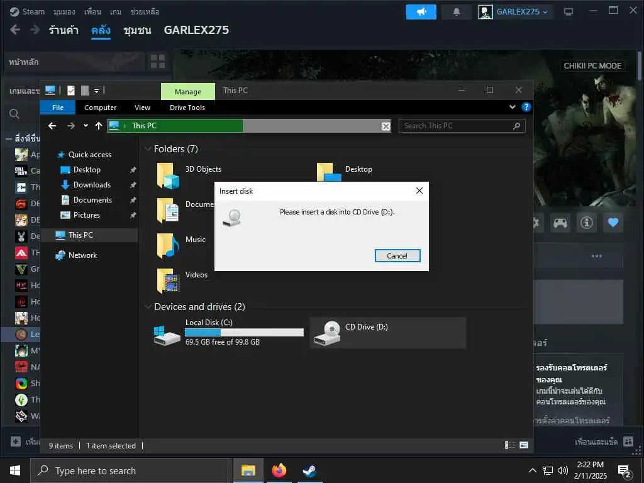Cancel the Insert disk dialog

click(397, 255)
